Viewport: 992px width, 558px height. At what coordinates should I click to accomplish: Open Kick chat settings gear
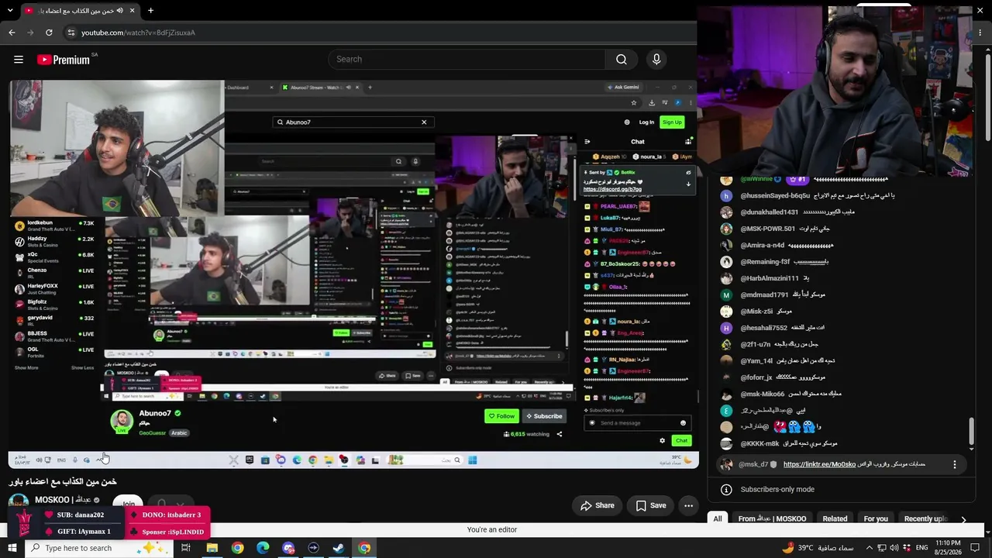tap(662, 440)
